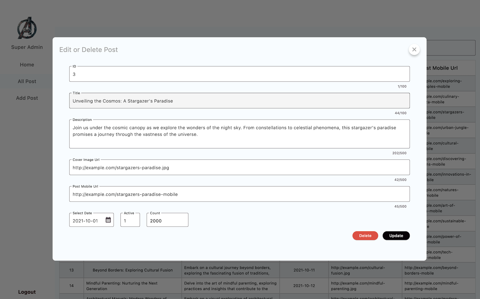The height and width of the screenshot is (299, 480).
Task: Click the 2021-10-11 date cell
Action: tap(304, 270)
